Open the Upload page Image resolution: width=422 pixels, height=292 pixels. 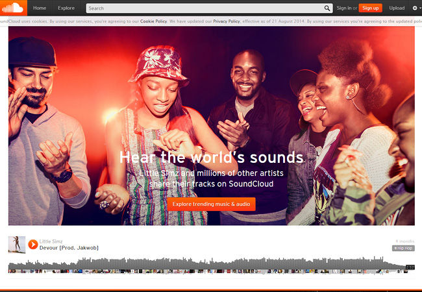[397, 8]
